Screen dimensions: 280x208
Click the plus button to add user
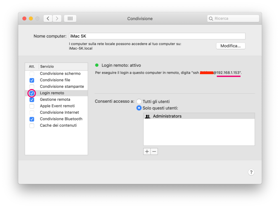pos(147,152)
